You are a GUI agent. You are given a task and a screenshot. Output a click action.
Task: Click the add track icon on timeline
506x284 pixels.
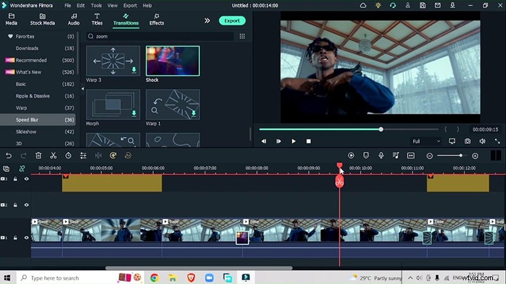[x=6, y=169]
